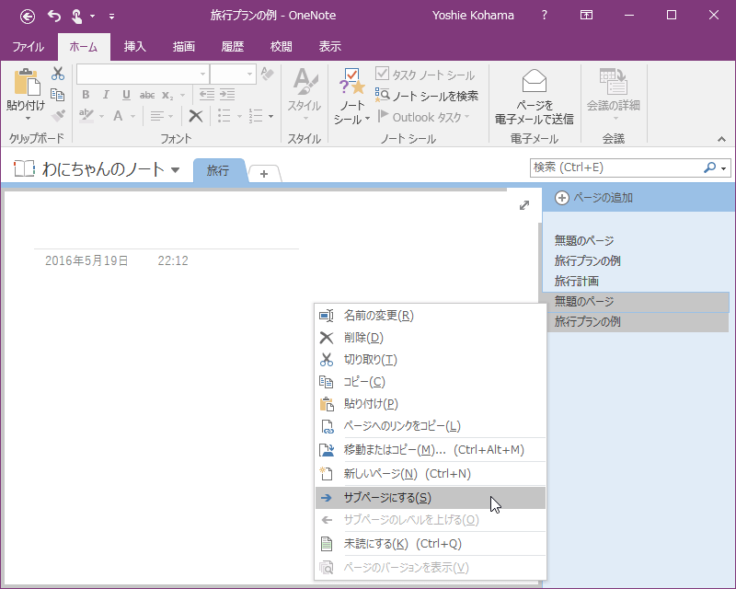Toggle Subscript formatting

[167, 95]
